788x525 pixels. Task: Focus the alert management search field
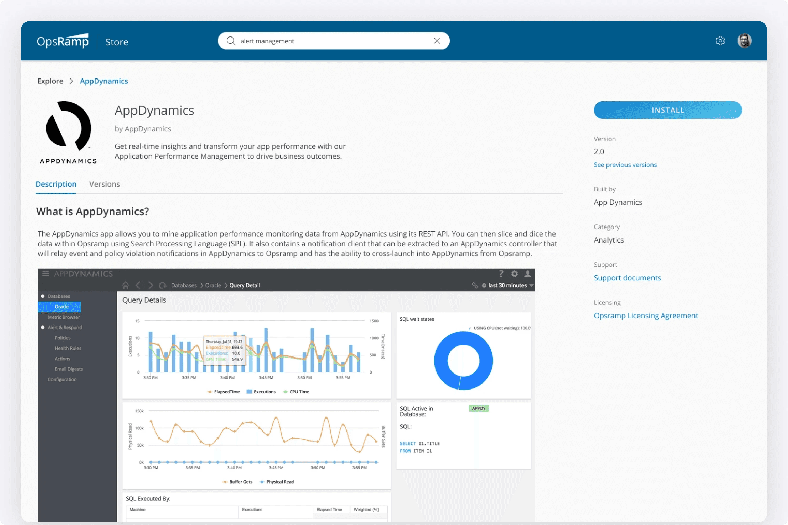point(334,41)
